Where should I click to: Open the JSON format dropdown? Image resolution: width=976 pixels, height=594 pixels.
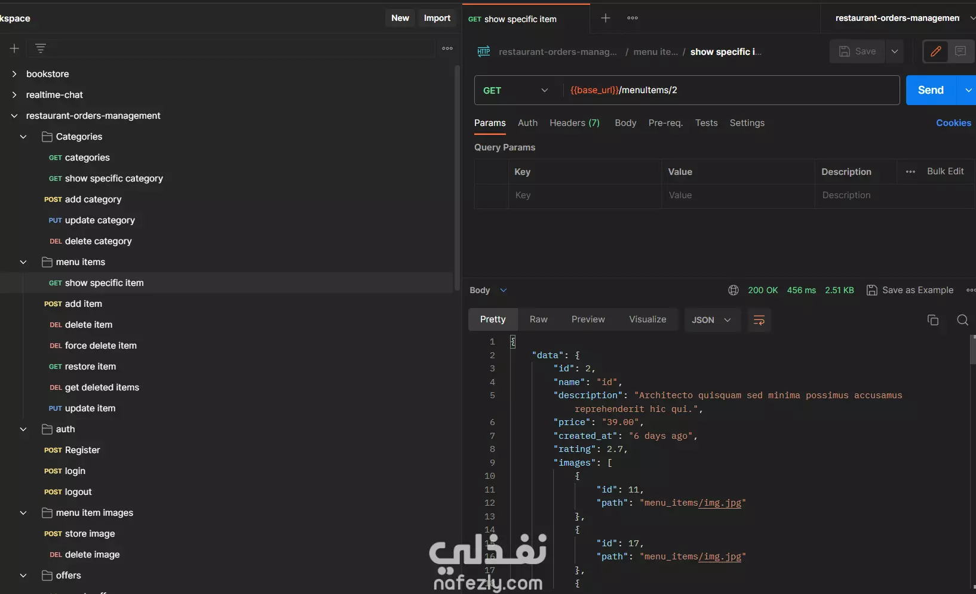[x=711, y=320]
